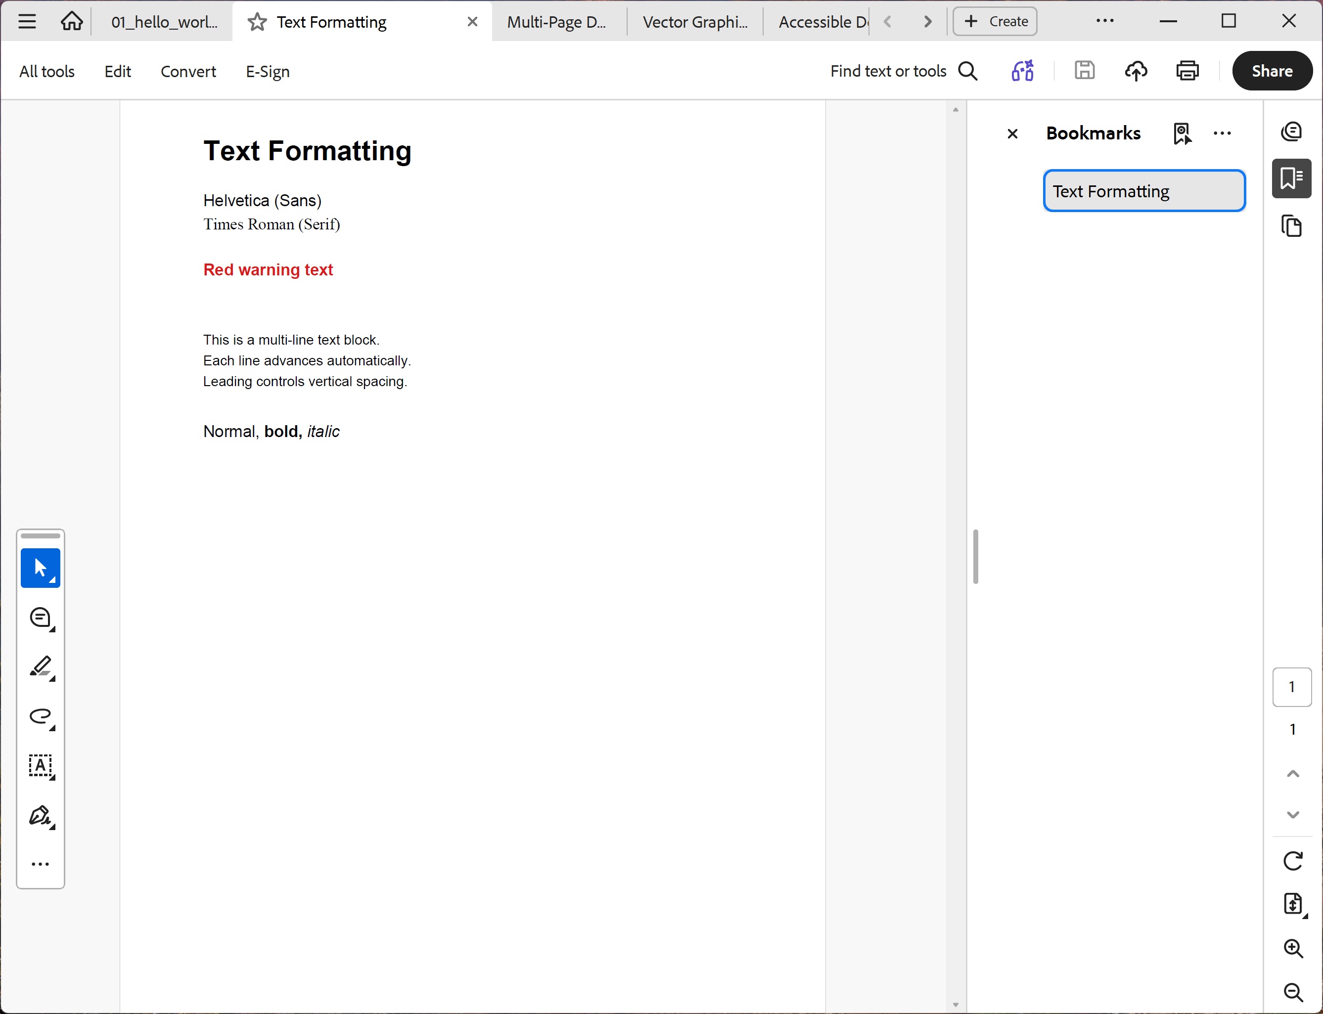Create a new document
The image size is (1323, 1014).
(x=994, y=21)
